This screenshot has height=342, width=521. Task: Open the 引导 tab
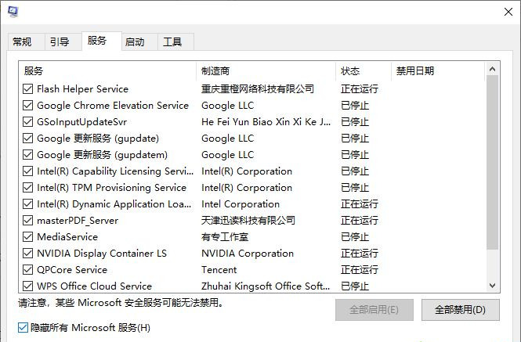click(x=60, y=42)
